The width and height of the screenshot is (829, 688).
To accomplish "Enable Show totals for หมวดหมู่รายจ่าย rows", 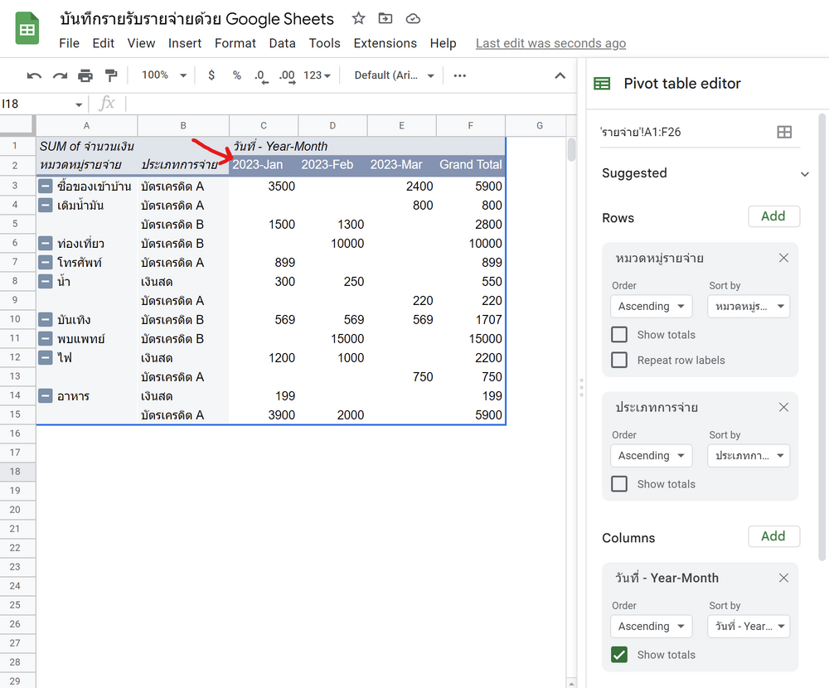I will click(x=618, y=334).
